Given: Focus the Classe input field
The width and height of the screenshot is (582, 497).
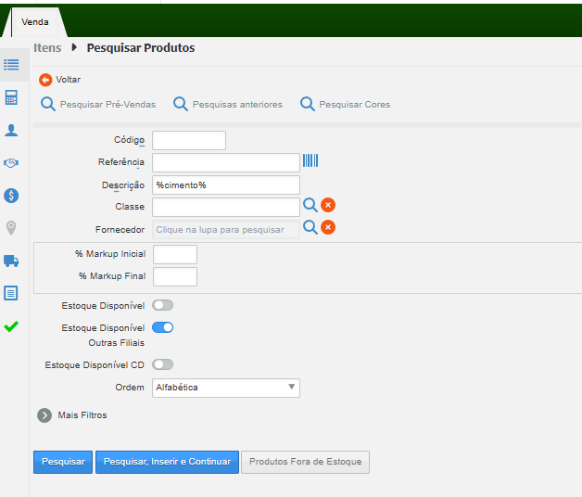Looking at the screenshot, I should 226,208.
